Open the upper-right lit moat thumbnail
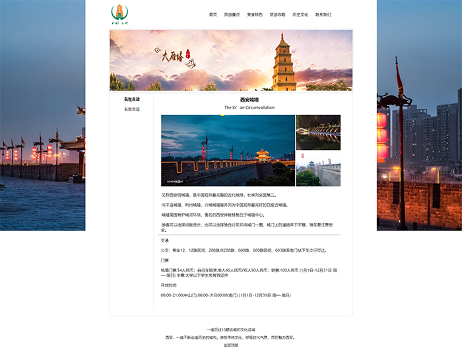The height and width of the screenshot is (350, 462). (318, 132)
